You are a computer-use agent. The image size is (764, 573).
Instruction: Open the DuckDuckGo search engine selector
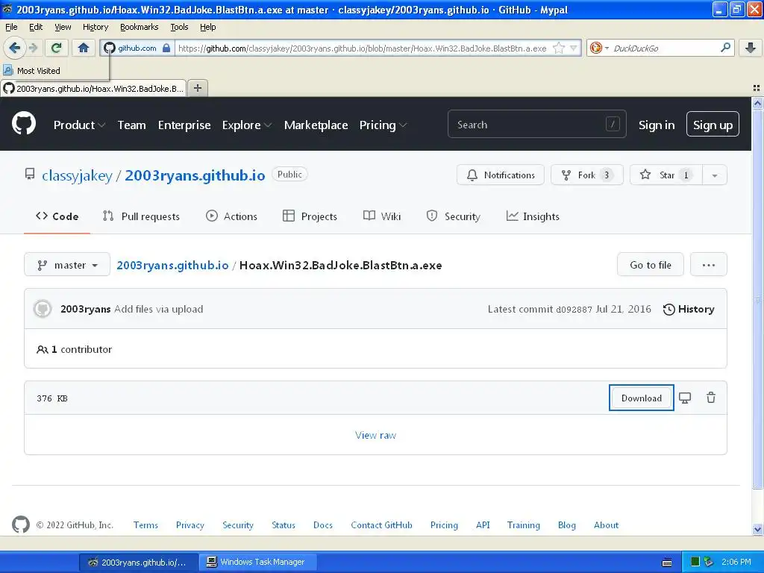pos(599,48)
